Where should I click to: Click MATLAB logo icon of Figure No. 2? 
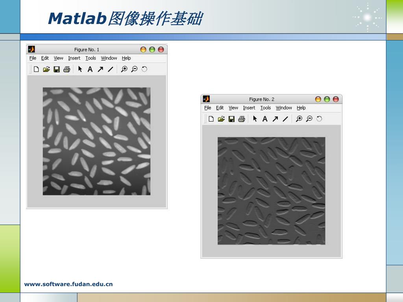coord(206,99)
